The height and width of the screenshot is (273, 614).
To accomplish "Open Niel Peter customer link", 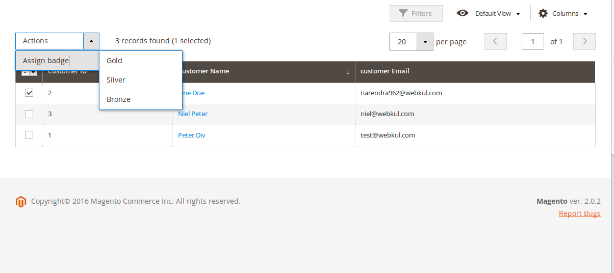I will [193, 114].
